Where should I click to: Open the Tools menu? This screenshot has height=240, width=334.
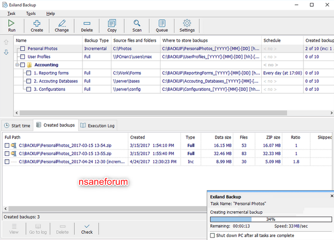(x=31, y=13)
